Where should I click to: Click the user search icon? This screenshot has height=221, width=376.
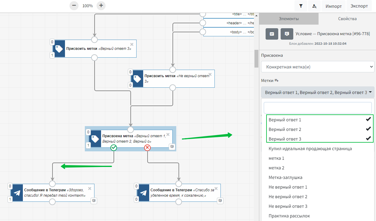(314, 6)
